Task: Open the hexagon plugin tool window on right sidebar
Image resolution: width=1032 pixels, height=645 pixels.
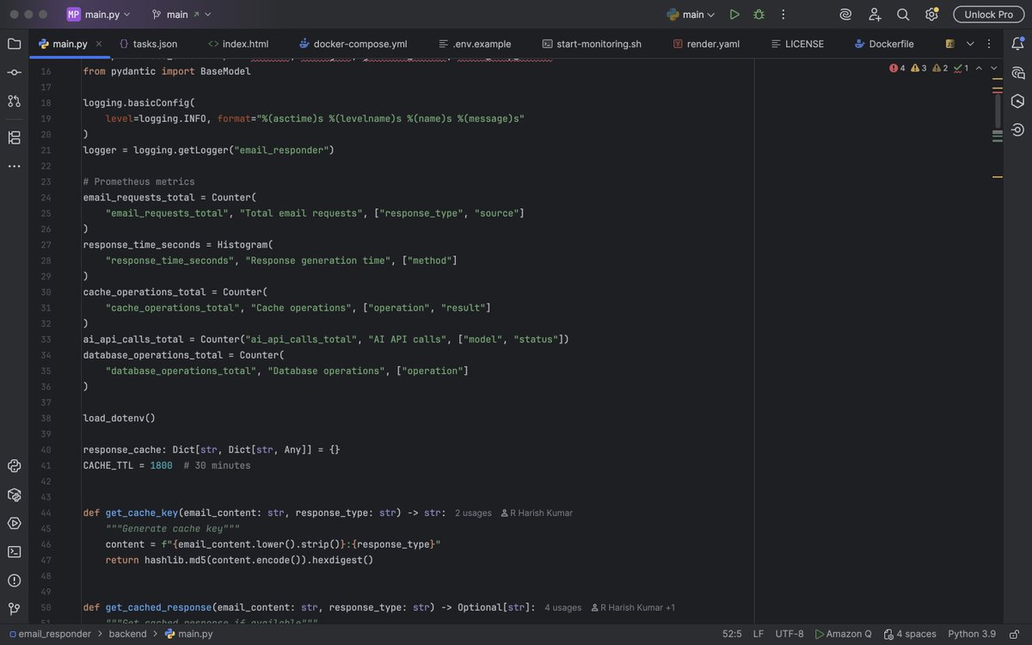Action: 1017,101
